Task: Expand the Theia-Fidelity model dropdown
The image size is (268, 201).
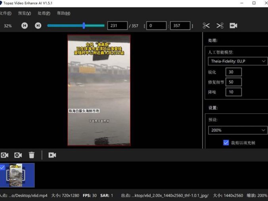Action: pos(238,61)
